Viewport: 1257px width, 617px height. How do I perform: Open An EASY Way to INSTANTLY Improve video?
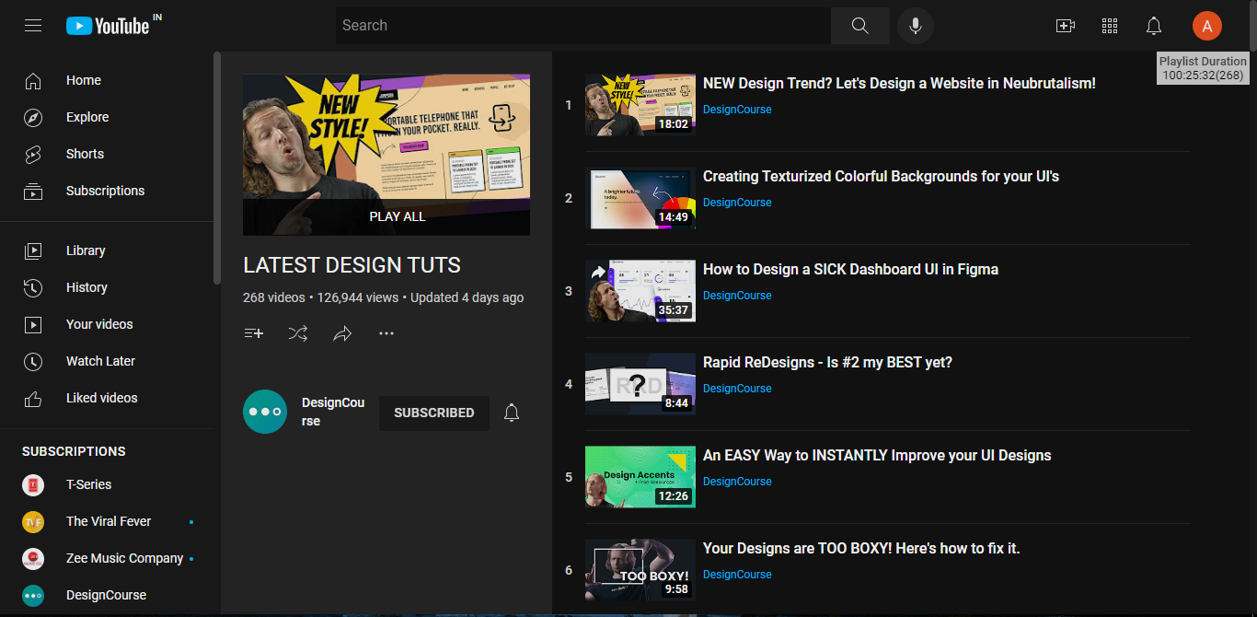point(877,455)
